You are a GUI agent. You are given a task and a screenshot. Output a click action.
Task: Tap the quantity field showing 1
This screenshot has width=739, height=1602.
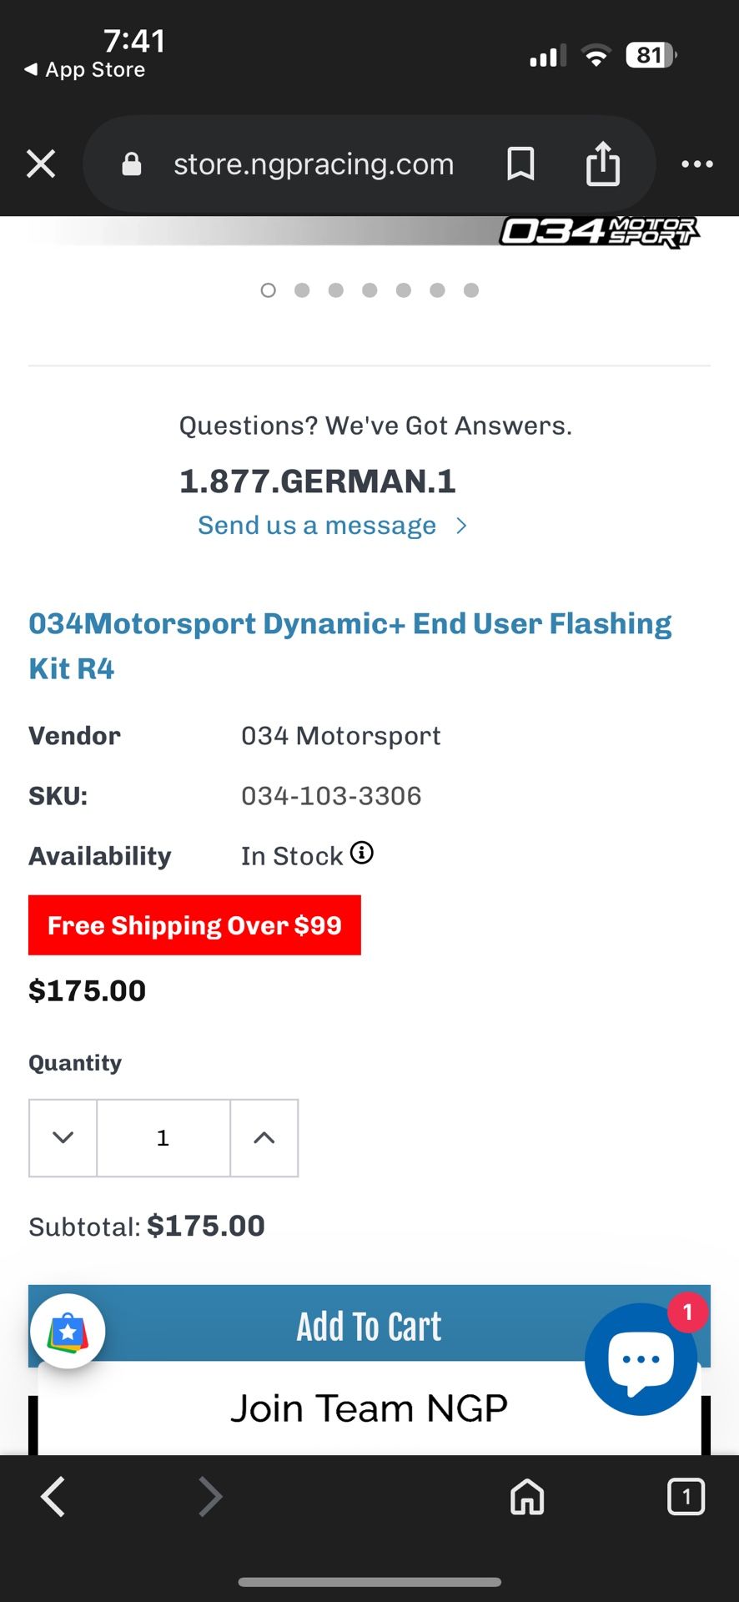point(163,1137)
